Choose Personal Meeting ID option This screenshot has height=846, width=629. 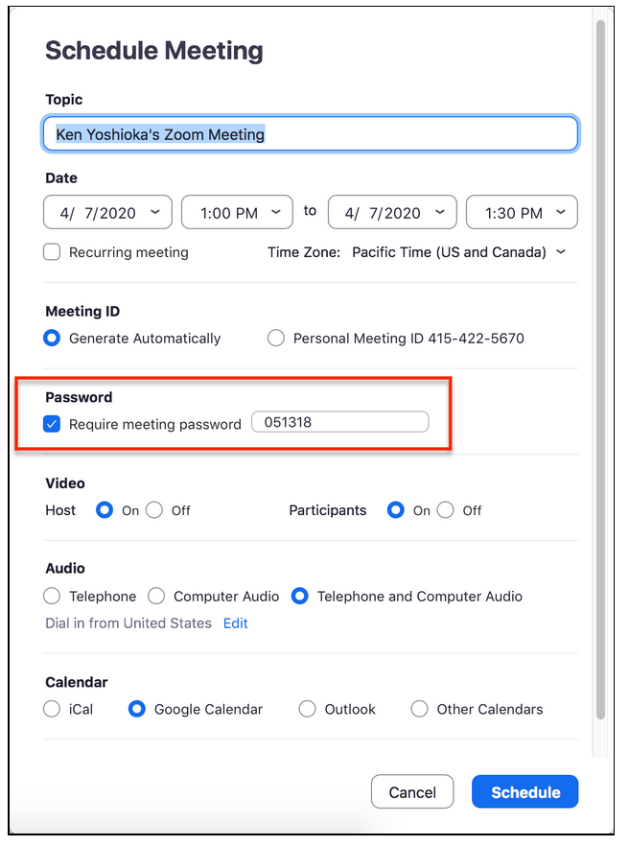276,339
